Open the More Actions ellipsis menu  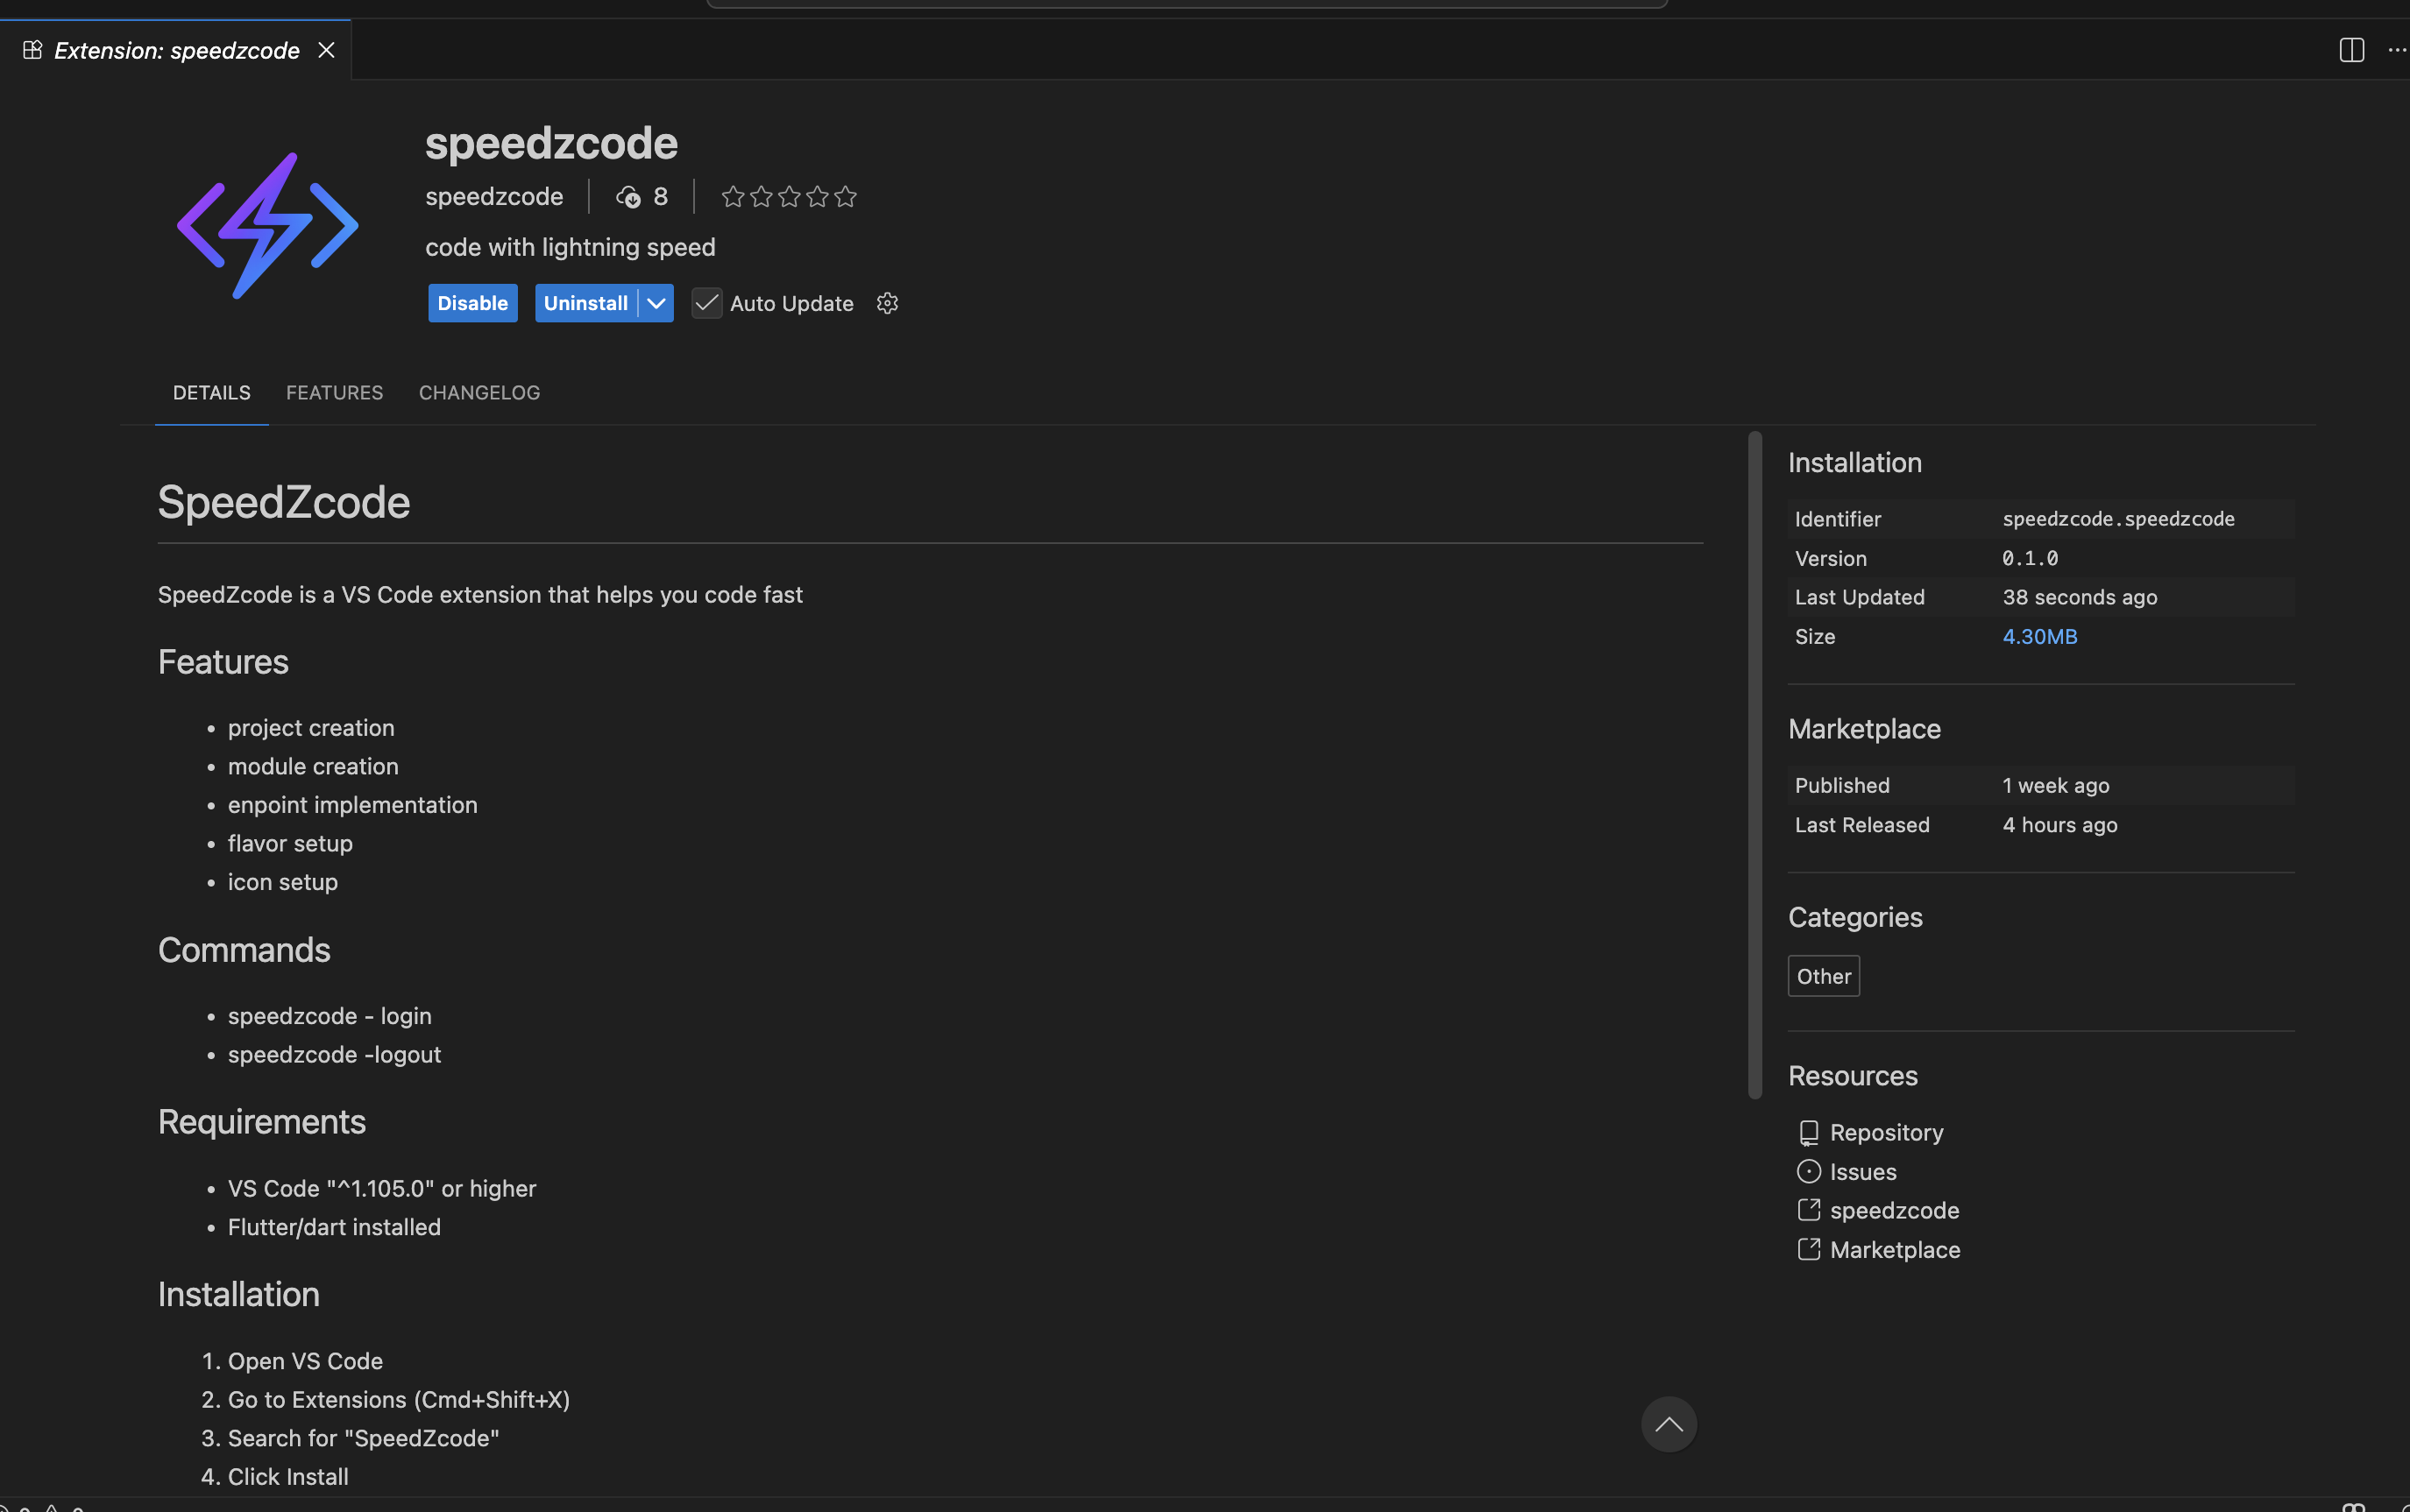(x=2397, y=49)
